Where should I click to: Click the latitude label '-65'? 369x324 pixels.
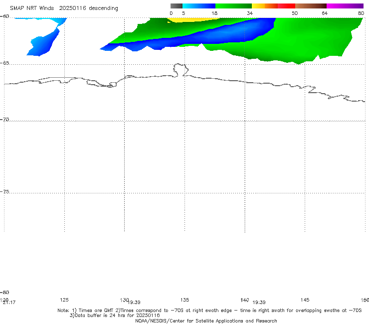[x=4, y=63]
